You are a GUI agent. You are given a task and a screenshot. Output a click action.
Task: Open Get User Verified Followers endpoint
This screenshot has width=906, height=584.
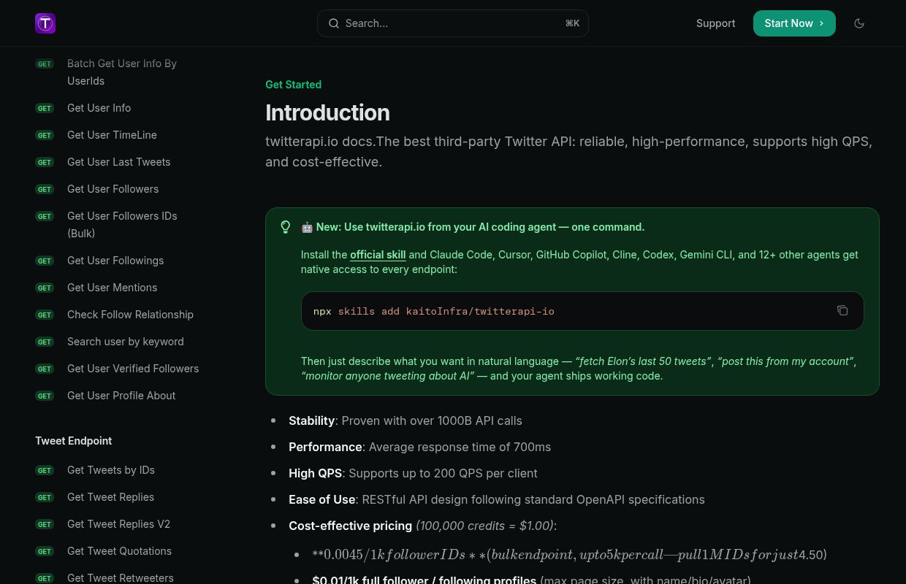tap(133, 369)
